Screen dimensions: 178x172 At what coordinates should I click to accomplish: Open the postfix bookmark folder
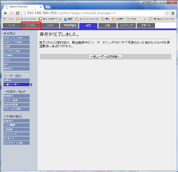[x=118, y=19]
